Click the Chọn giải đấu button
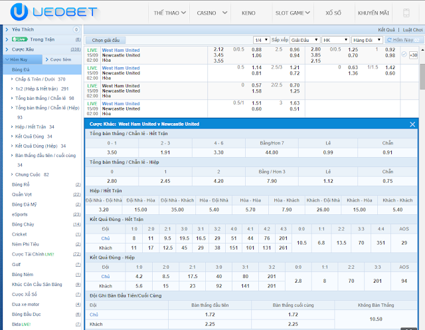The width and height of the screenshot is (425, 330). coord(106,40)
